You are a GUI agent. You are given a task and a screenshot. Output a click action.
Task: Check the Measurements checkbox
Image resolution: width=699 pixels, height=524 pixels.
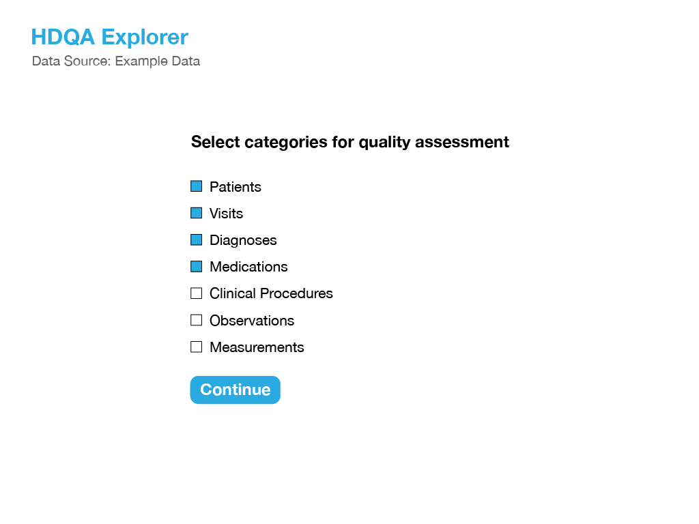pyautogui.click(x=196, y=347)
